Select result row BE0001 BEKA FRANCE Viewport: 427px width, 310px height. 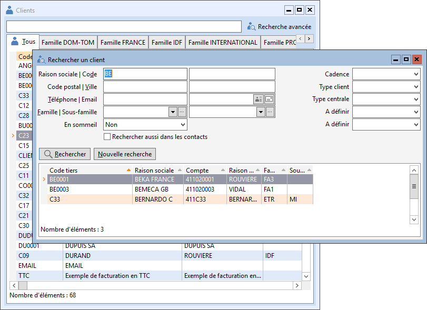click(180, 179)
